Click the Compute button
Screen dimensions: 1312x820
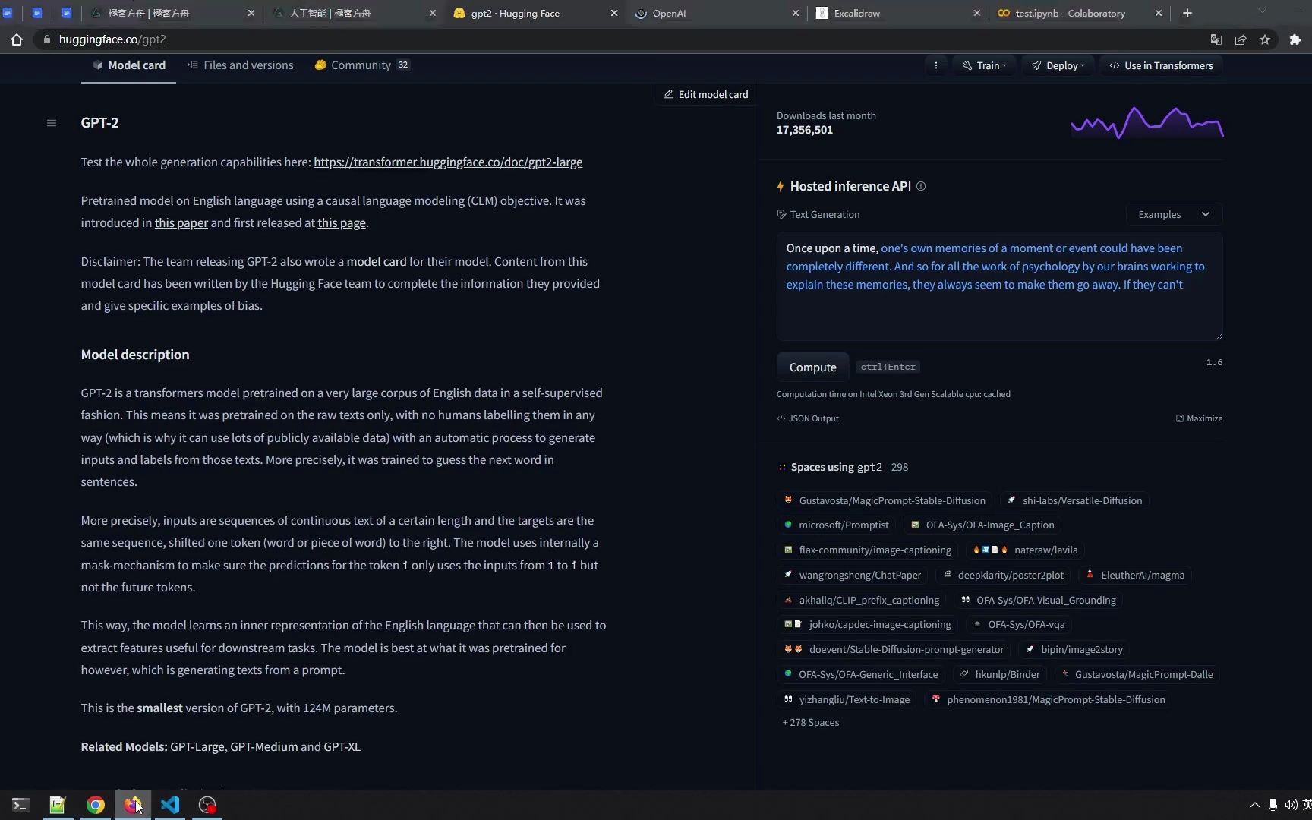pyautogui.click(x=812, y=367)
